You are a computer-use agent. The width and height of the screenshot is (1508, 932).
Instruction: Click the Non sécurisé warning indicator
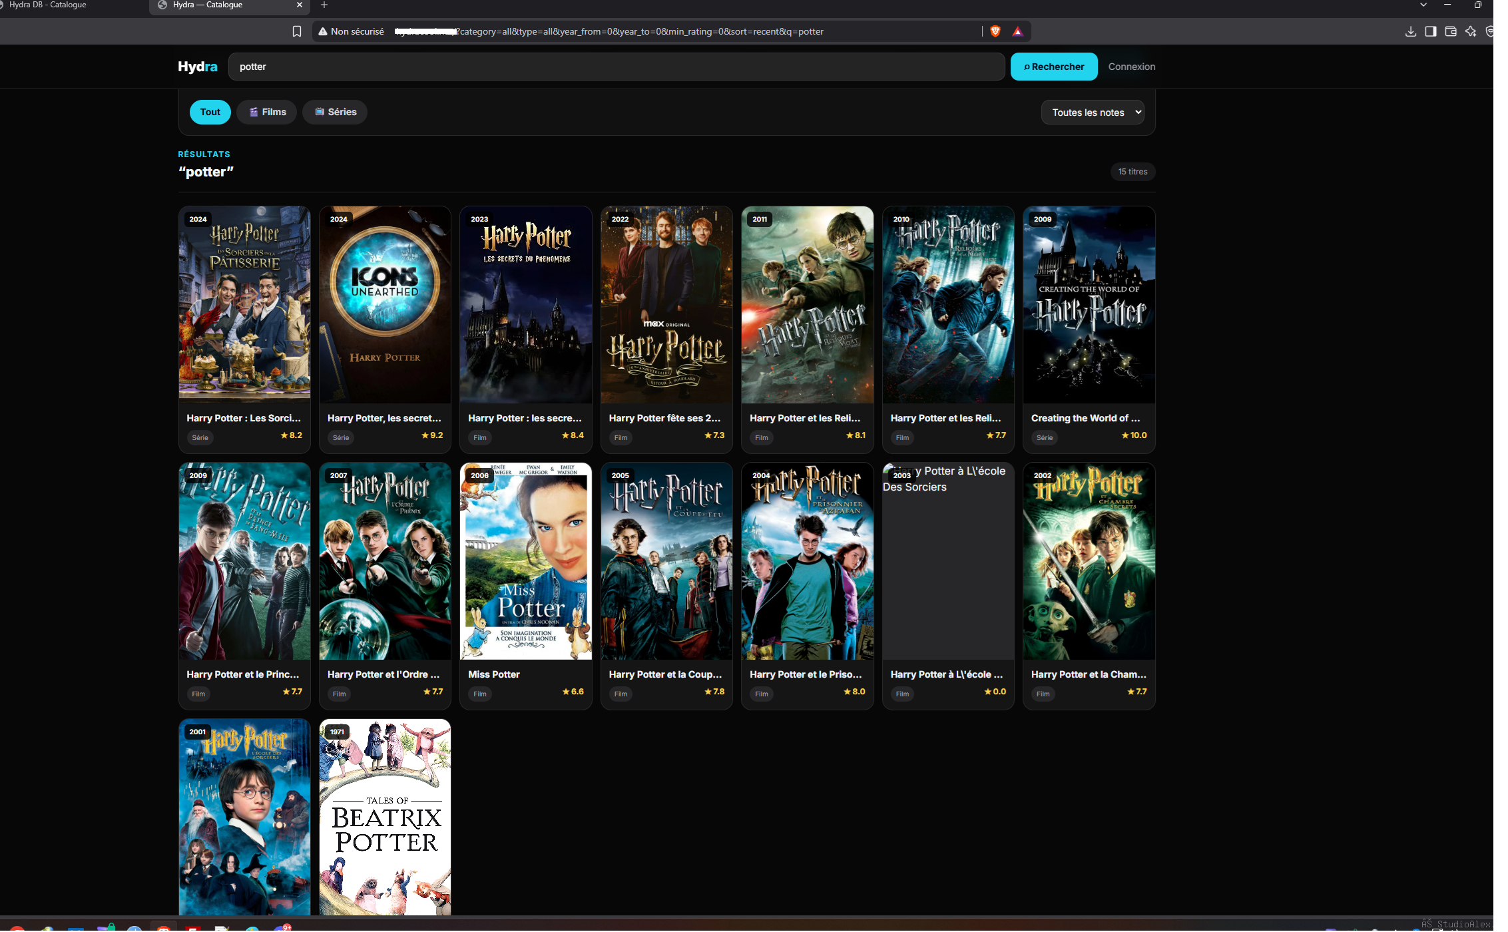[x=351, y=31]
